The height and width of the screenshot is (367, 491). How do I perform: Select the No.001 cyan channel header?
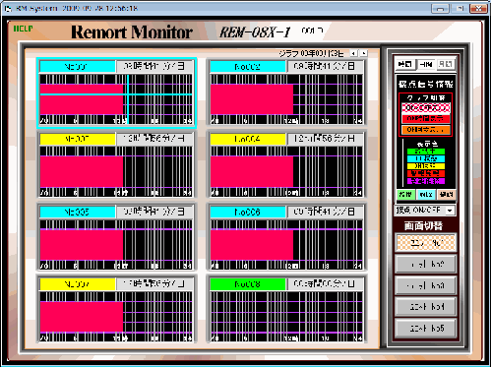[x=78, y=67]
